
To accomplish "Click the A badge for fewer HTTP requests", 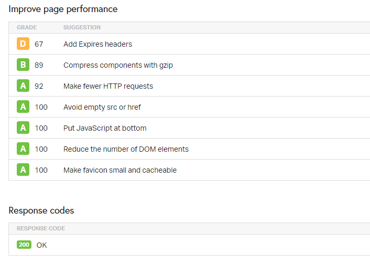I will (x=23, y=86).
